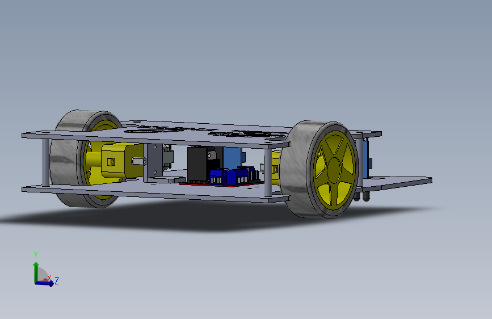Screen dimensions: 492x319
Task: Select the red motor driver PCB edge
Action: [221, 184]
